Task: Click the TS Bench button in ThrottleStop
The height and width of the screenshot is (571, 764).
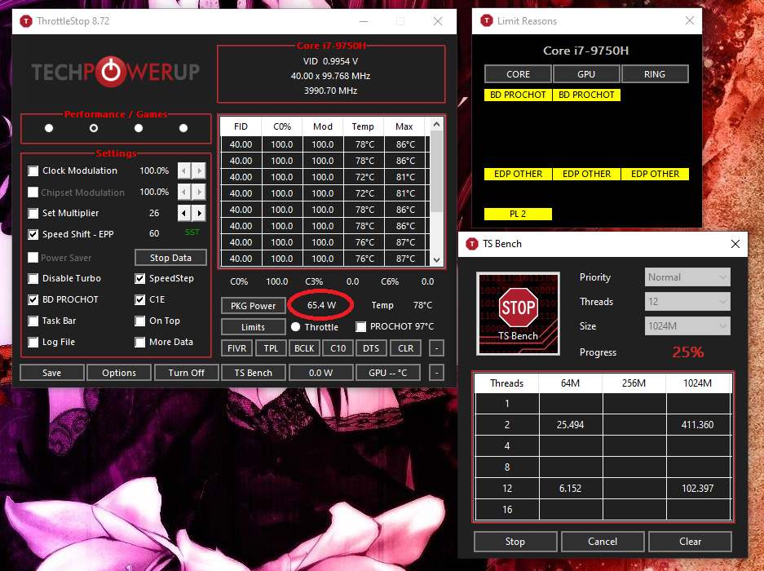Action: click(254, 373)
